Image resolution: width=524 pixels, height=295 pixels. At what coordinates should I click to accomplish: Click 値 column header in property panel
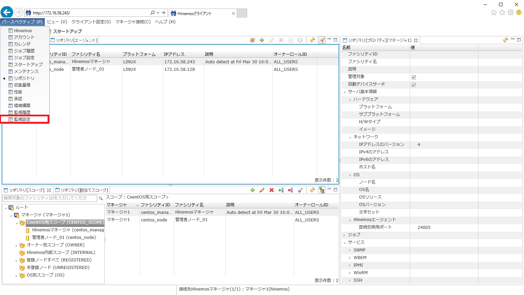pyautogui.click(x=444, y=48)
